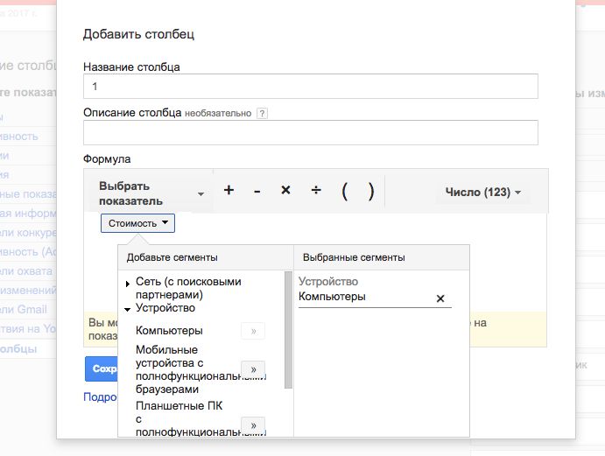Click the Выбранные сегменты header

pos(354,257)
